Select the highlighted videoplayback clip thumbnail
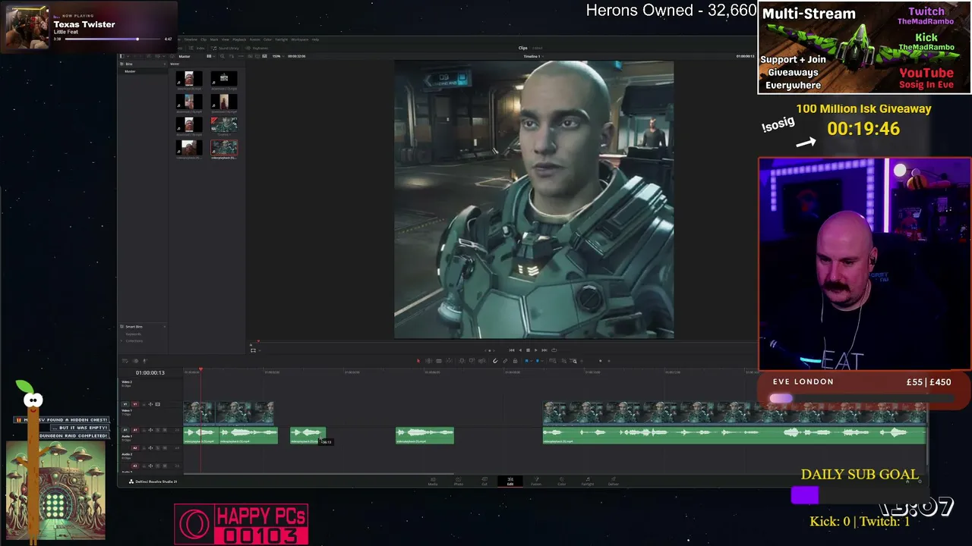Screen dimensions: 972x546 coord(224,148)
